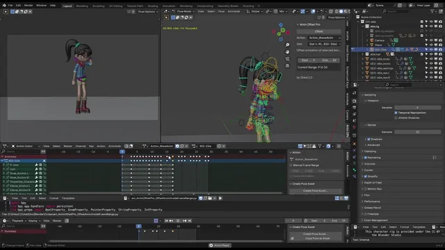Open the Channel menu in Action Editor
This screenshot has height=250, width=445.
[x=81, y=147]
